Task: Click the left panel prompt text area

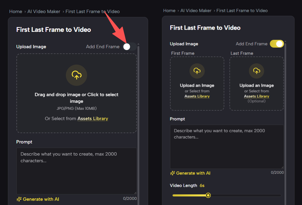Action: click(76, 171)
